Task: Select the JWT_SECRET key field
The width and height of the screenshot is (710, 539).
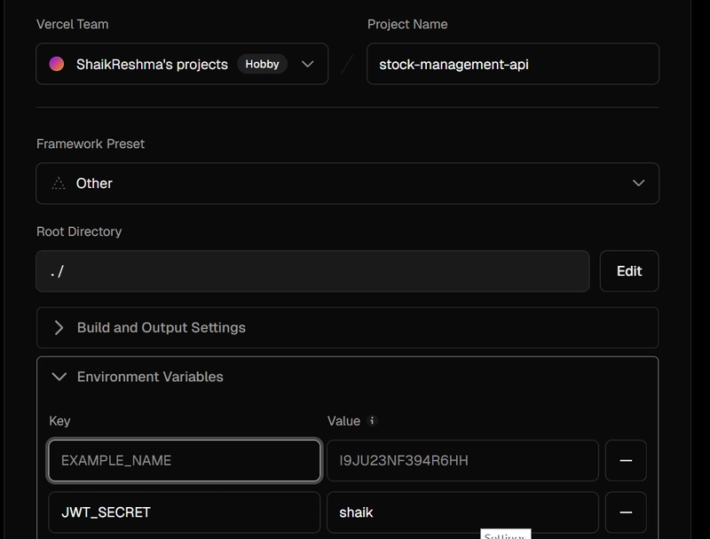Action: pos(185,512)
